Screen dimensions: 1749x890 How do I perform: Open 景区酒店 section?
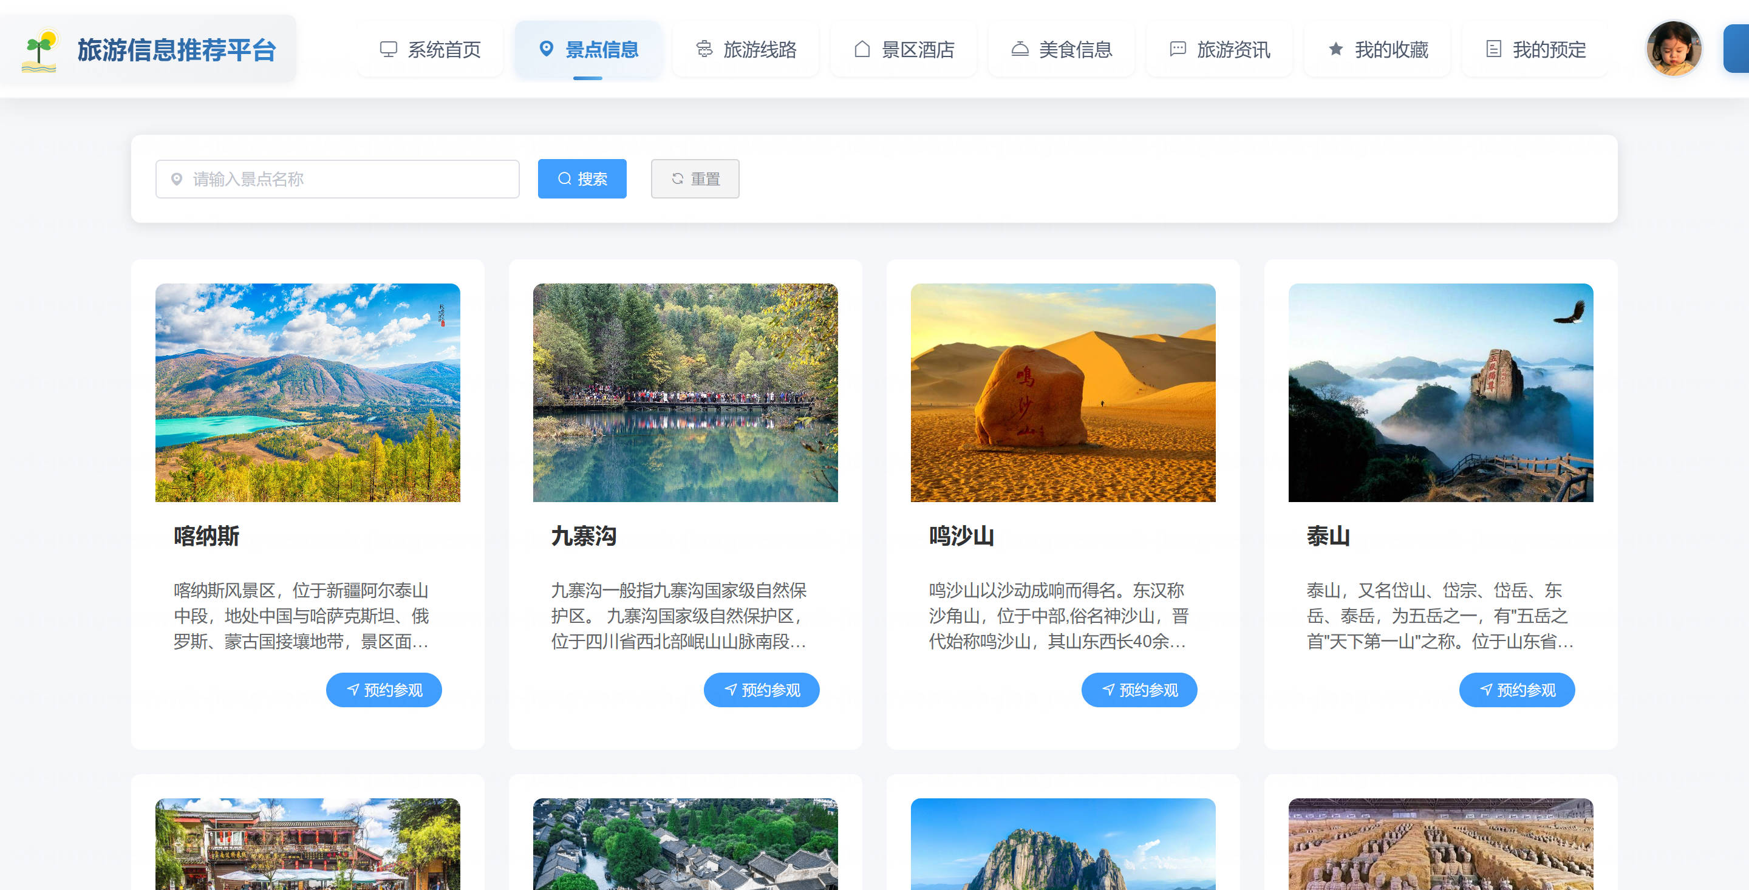point(904,49)
